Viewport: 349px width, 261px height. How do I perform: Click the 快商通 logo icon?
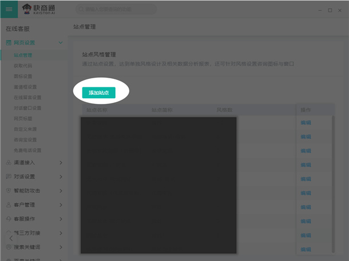point(28,10)
